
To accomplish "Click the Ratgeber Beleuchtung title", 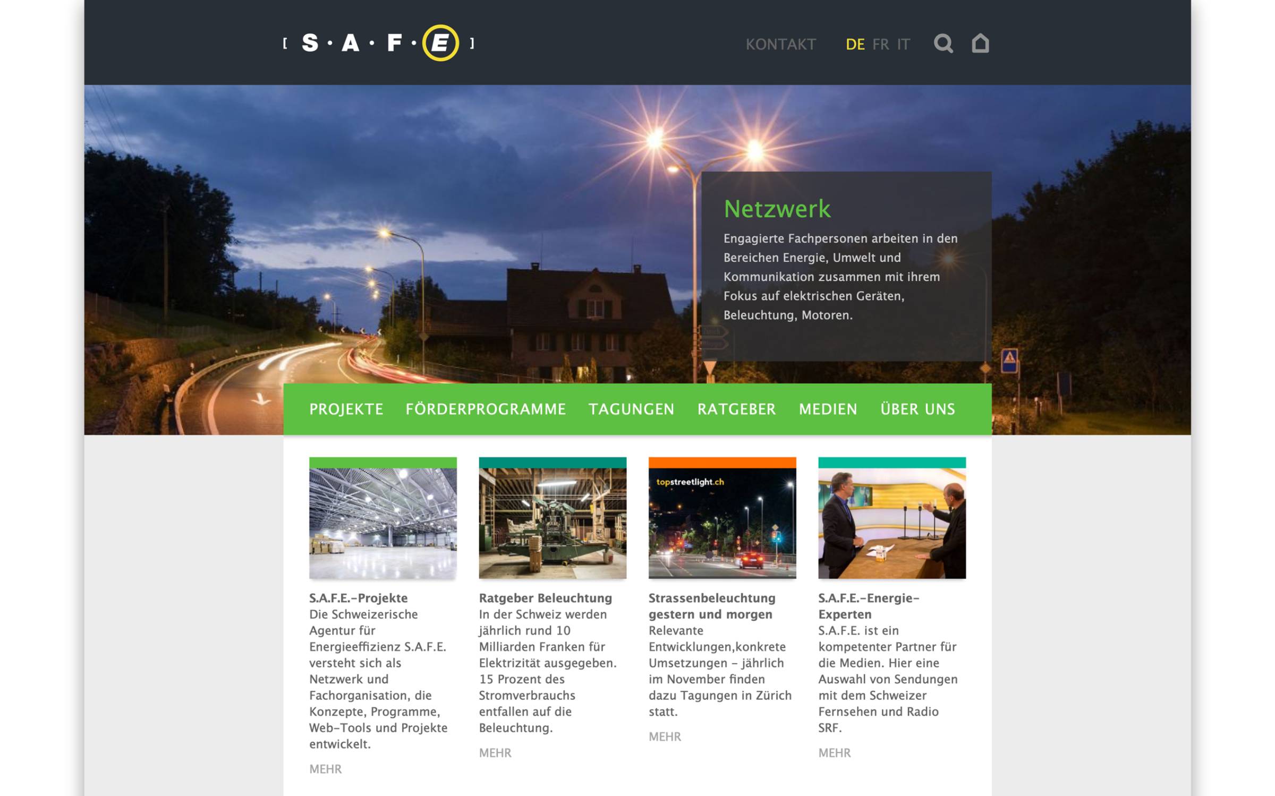I will coord(545,598).
